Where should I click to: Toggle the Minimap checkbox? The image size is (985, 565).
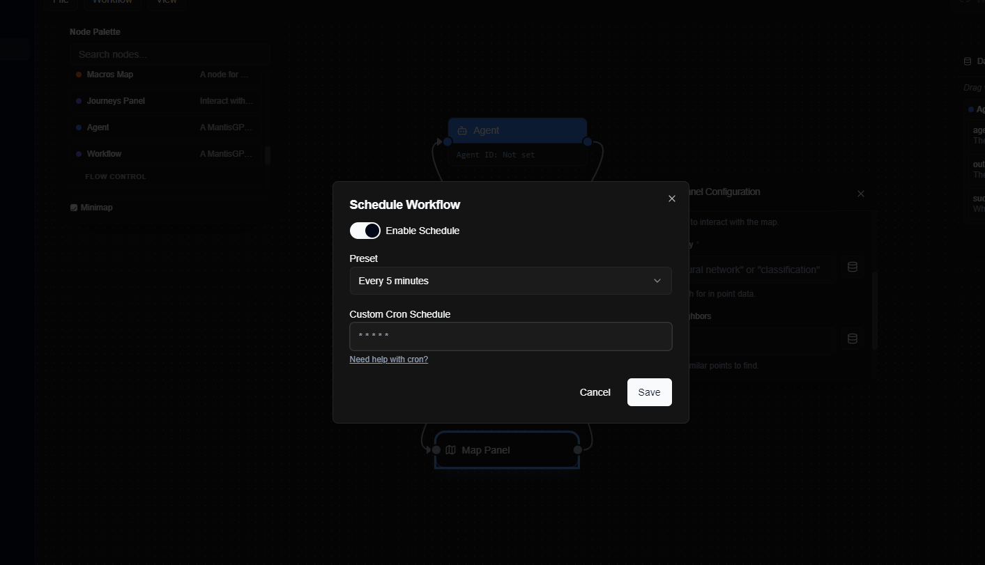pos(73,207)
